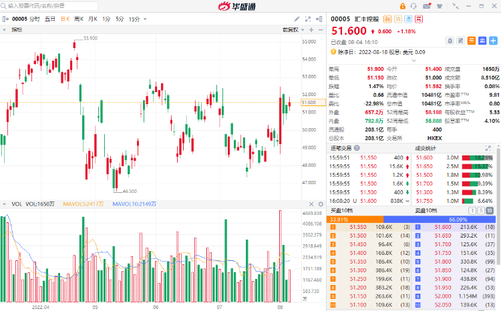Viewport: 501px width, 311px height.
Task: Show 1 level order book depth
Action: coord(472,211)
